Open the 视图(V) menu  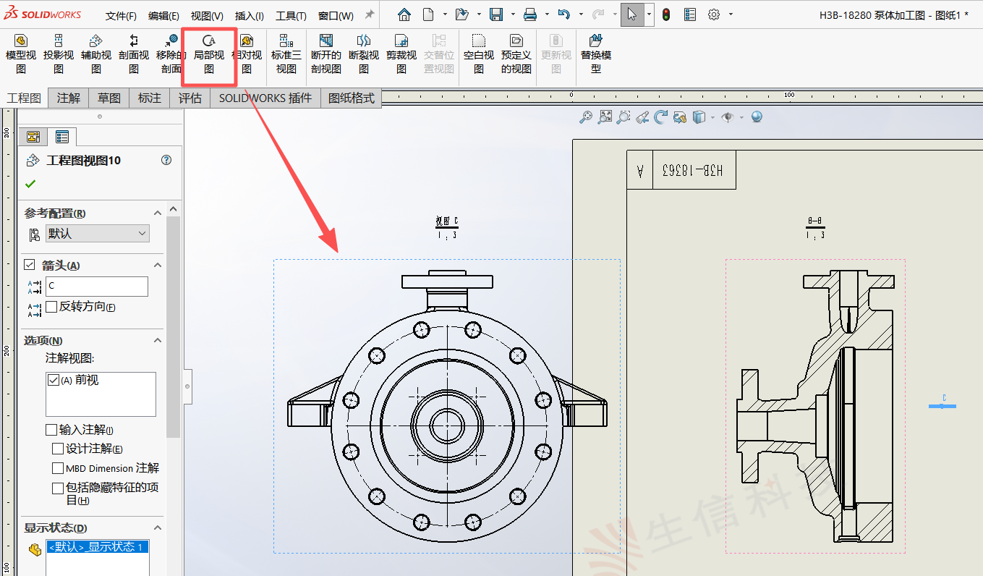pyautogui.click(x=207, y=16)
